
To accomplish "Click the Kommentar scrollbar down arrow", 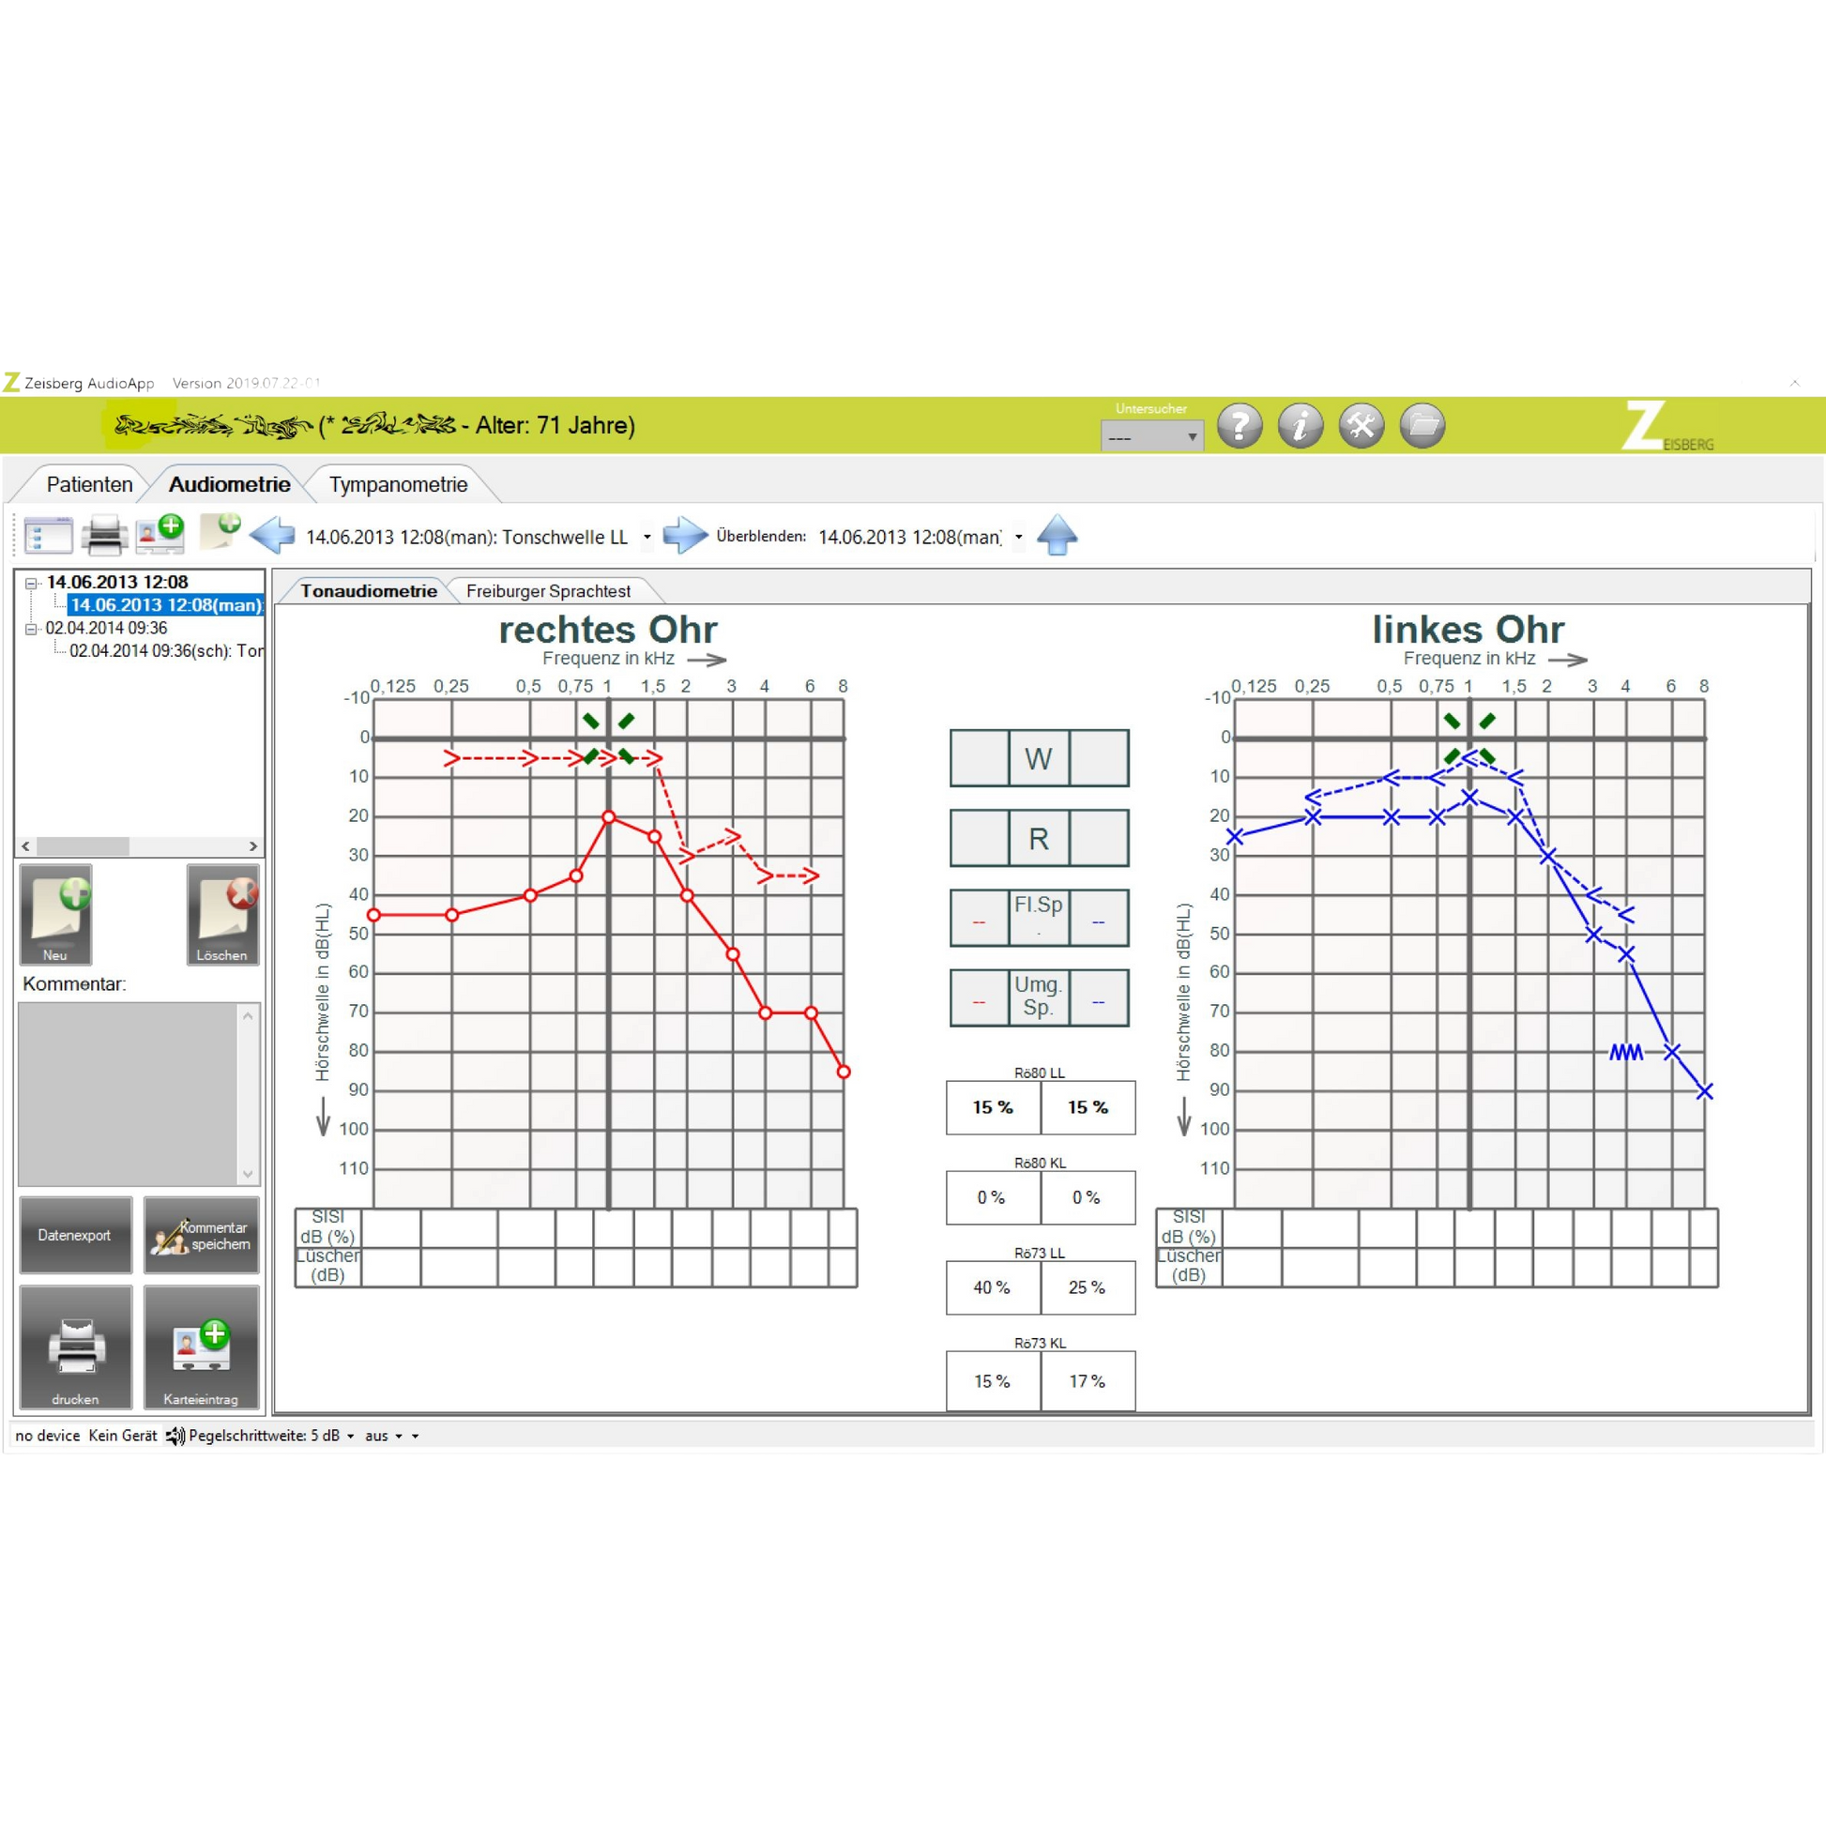I will (248, 1174).
